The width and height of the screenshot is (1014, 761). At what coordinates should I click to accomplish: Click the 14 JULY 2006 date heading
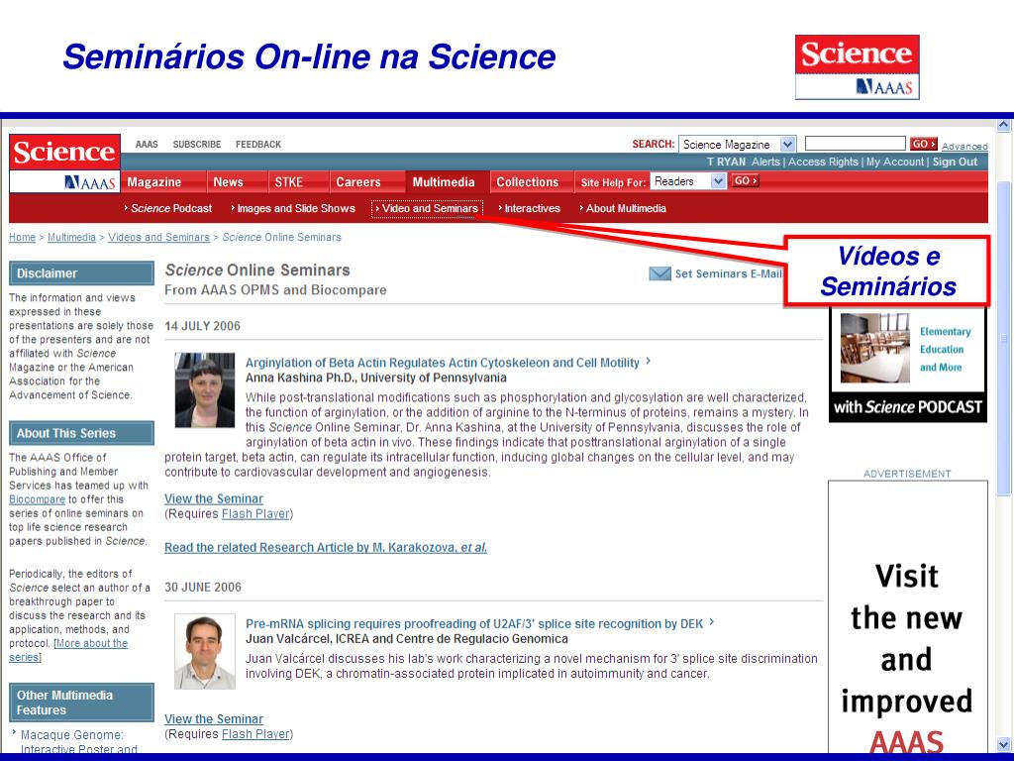pyautogui.click(x=202, y=326)
